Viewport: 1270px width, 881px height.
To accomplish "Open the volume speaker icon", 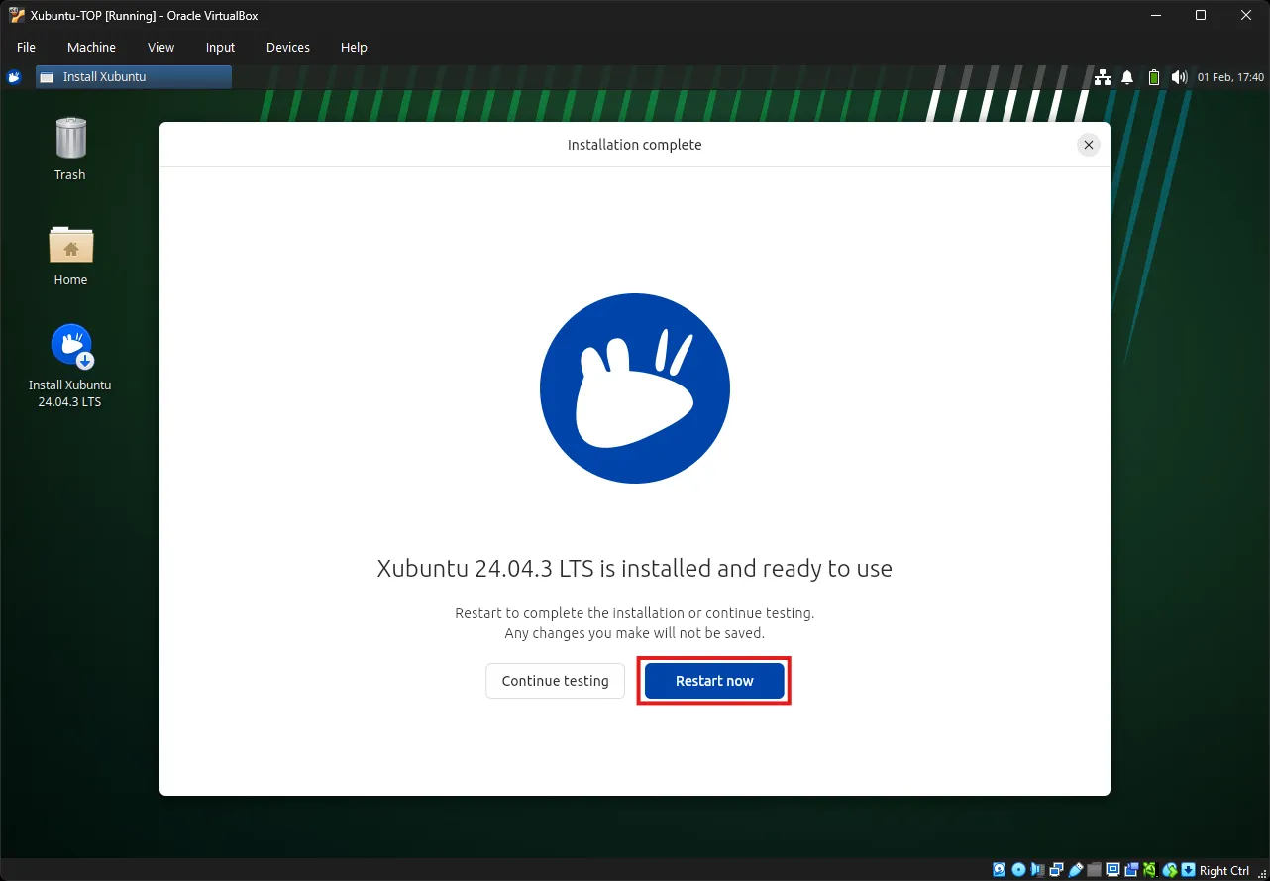I will [x=1178, y=77].
